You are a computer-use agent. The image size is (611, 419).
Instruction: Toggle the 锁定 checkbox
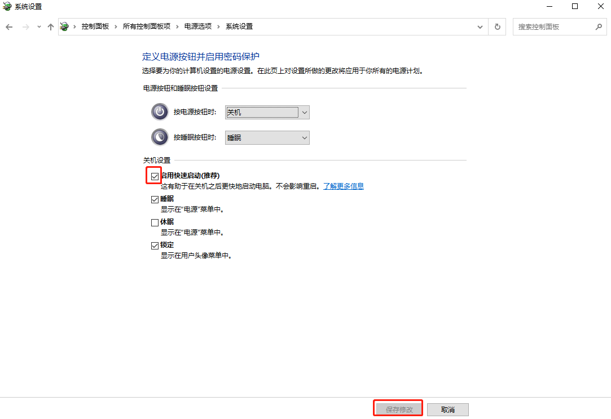click(x=155, y=246)
